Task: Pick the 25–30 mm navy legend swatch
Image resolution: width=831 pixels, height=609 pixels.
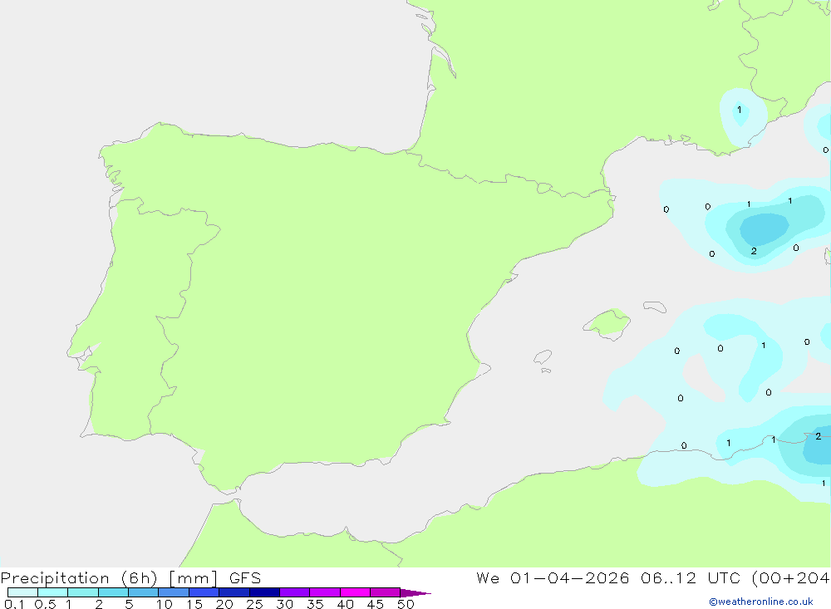Action: click(264, 592)
